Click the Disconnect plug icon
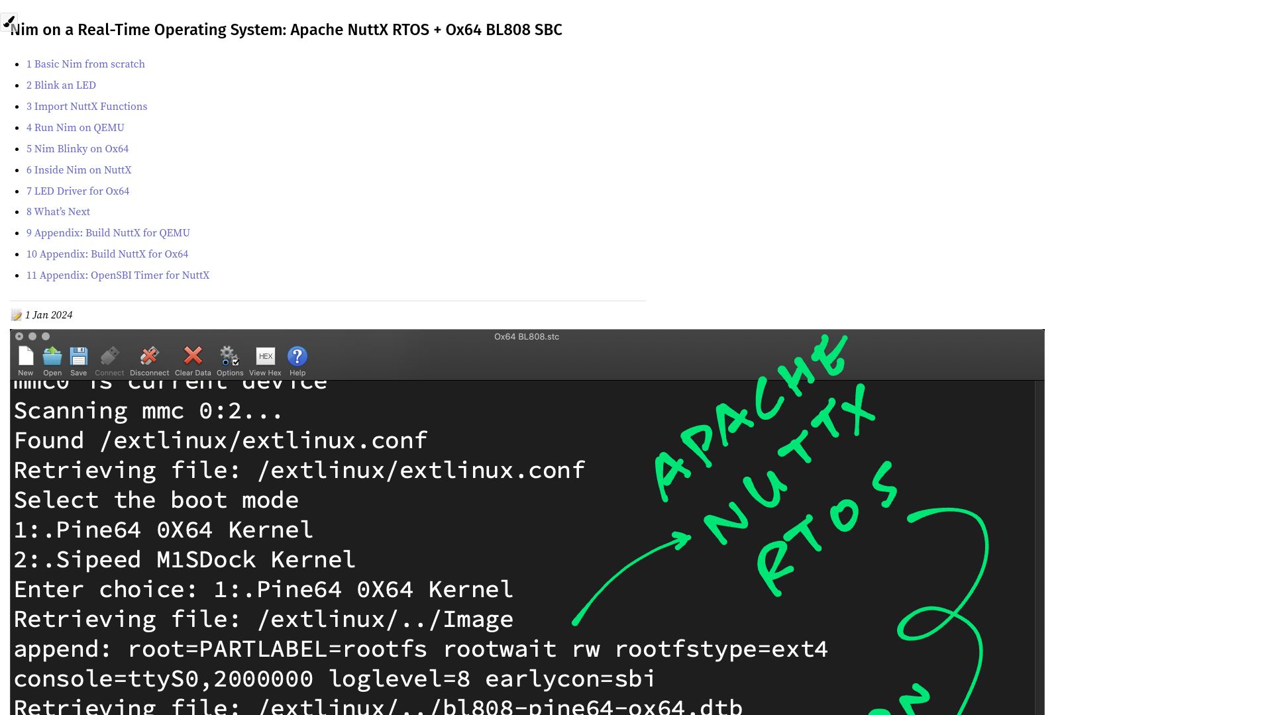1272x715 pixels. point(149,356)
